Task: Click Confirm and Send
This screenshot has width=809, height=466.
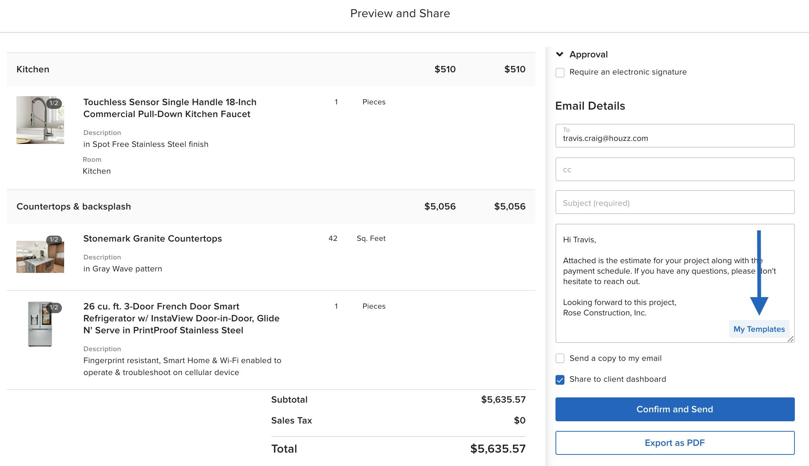Action: coord(674,409)
